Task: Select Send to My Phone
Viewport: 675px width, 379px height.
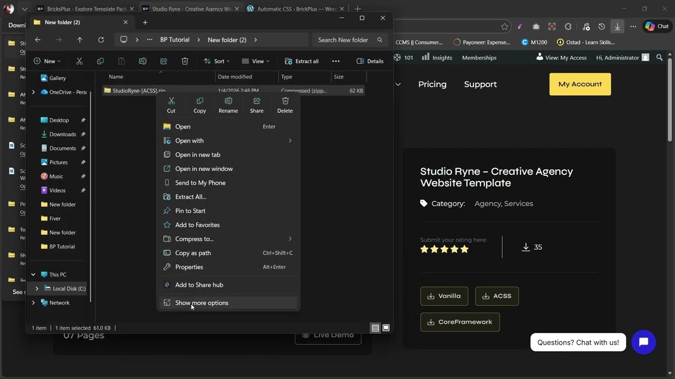Action: [x=228, y=183]
